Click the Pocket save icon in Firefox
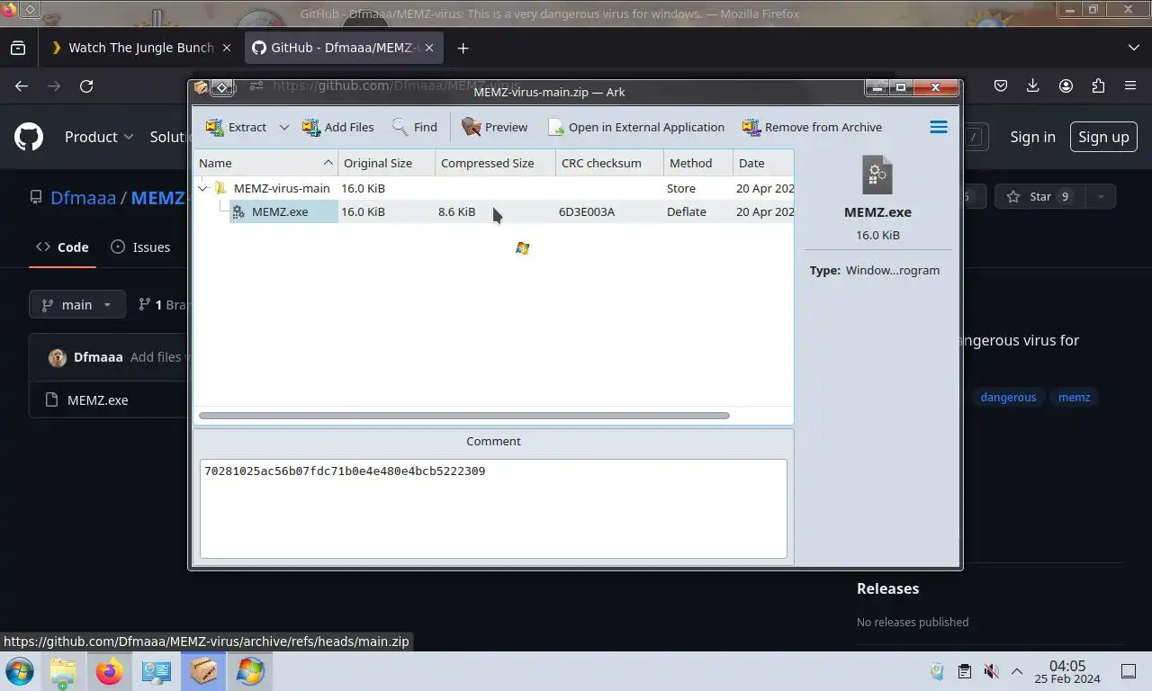The image size is (1152, 691). click(1001, 85)
